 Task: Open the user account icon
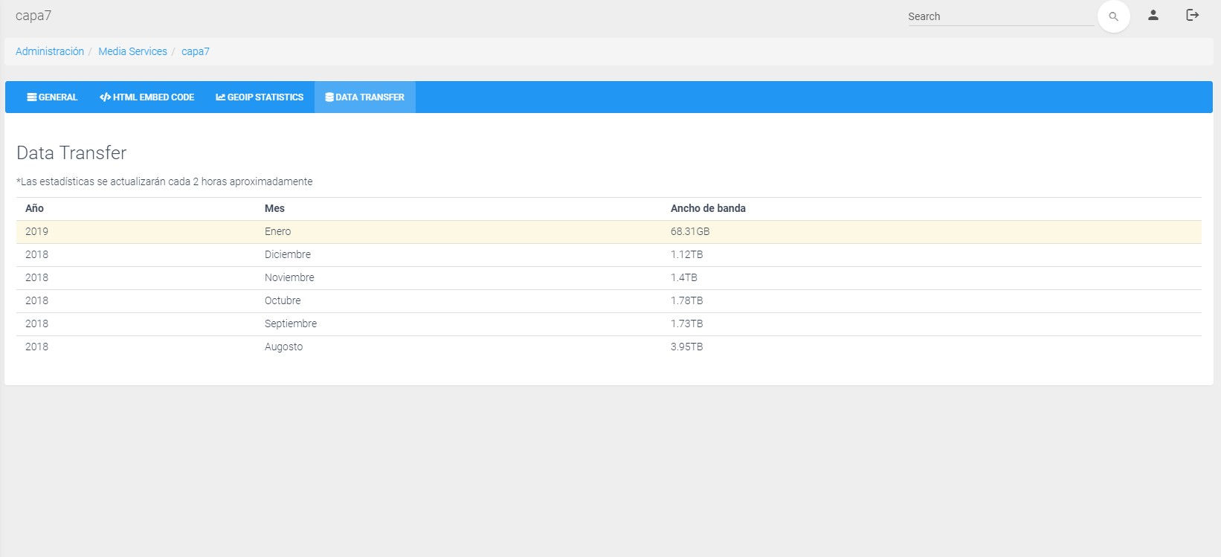(1153, 15)
